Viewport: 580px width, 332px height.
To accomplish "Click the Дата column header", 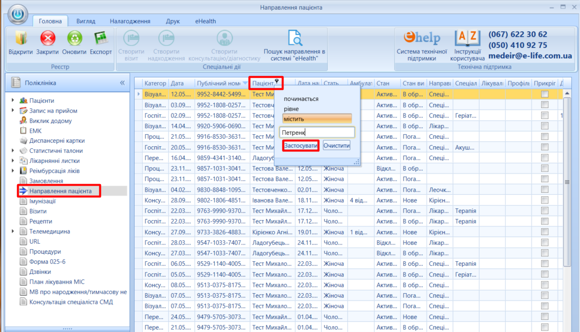I will pyautogui.click(x=181, y=83).
